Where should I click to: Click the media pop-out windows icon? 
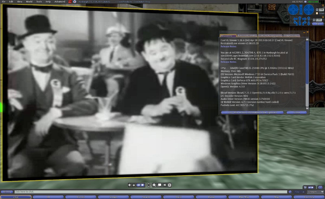[160, 185]
